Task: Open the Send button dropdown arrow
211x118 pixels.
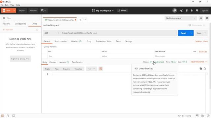Action: click(x=191, y=33)
